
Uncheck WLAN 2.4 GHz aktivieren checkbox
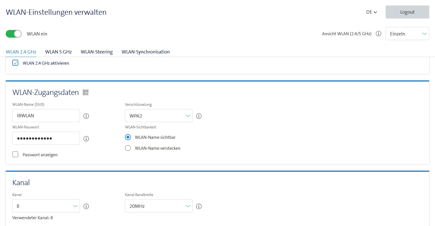(x=16, y=63)
